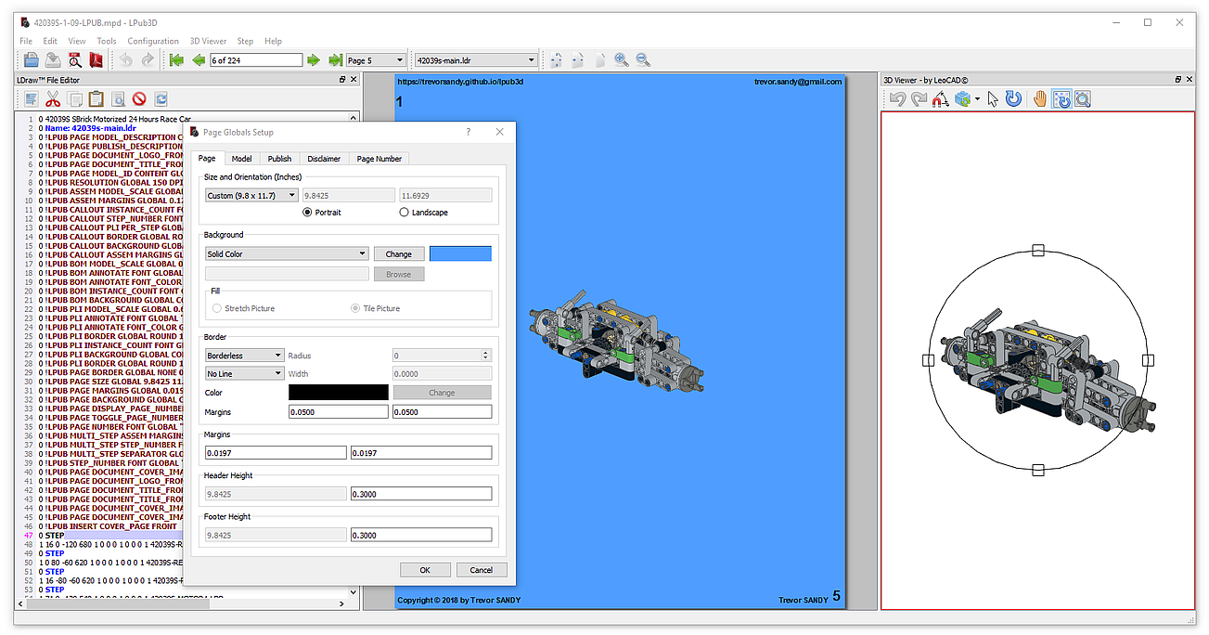Activate the rotate tool in 3D Viewer
Screen dimensions: 1209x635
[1013, 98]
